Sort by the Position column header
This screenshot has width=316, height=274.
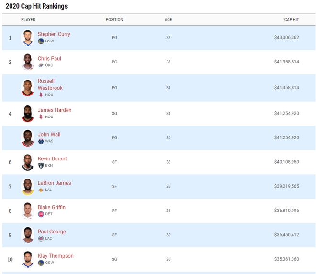tap(114, 20)
